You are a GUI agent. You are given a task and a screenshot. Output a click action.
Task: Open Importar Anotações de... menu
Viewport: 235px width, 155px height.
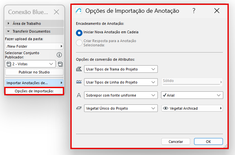(34, 83)
